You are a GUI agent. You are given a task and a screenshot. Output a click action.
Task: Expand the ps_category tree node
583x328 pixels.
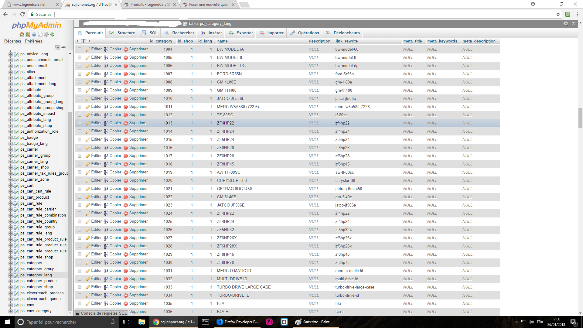(x=11, y=263)
